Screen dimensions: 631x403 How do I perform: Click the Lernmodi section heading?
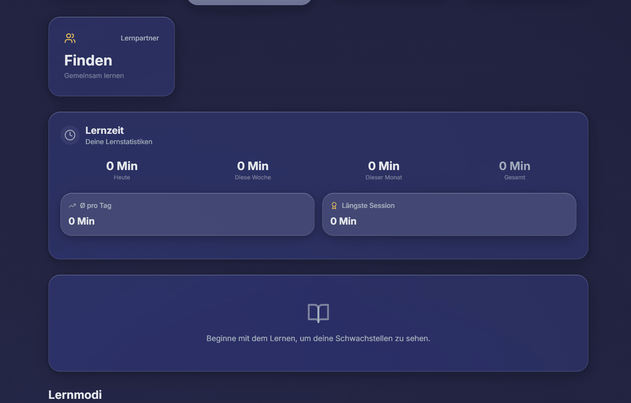point(75,395)
